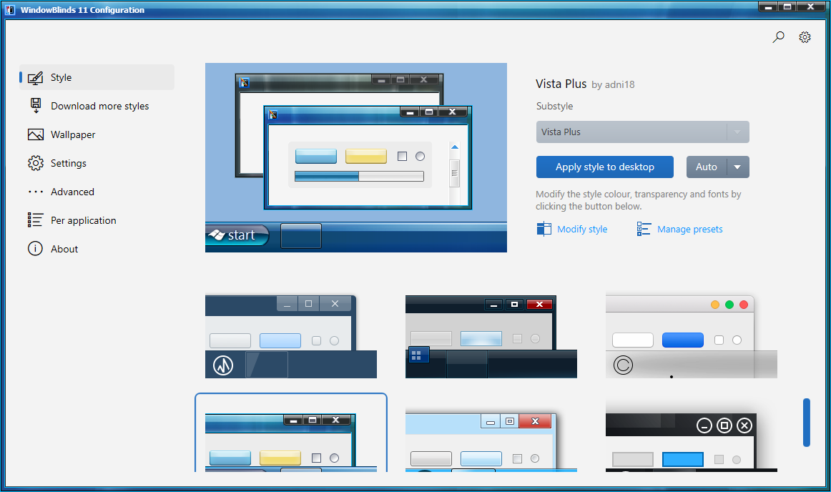This screenshot has width=831, height=492.
Task: Click the Auto button
Action: [707, 167]
